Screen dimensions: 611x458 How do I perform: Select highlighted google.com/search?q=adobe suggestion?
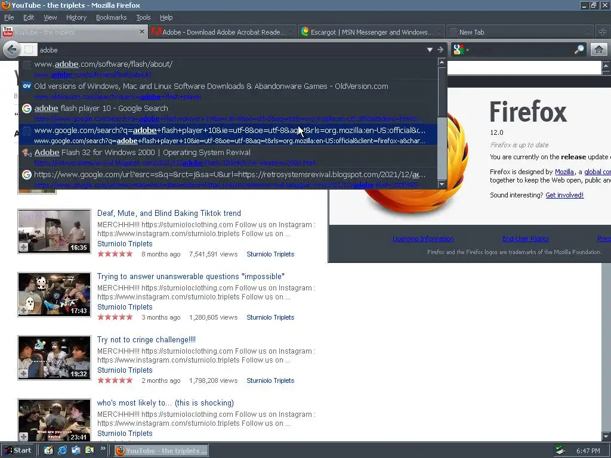tap(228, 135)
